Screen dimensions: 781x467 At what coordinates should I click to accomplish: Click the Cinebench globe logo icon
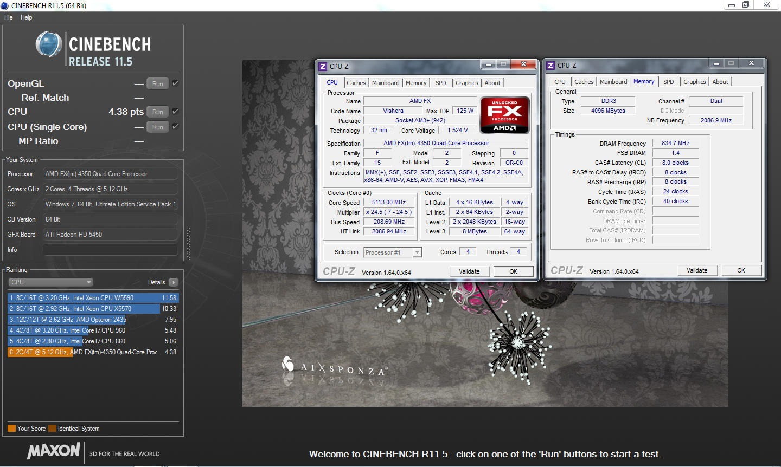[x=49, y=44]
